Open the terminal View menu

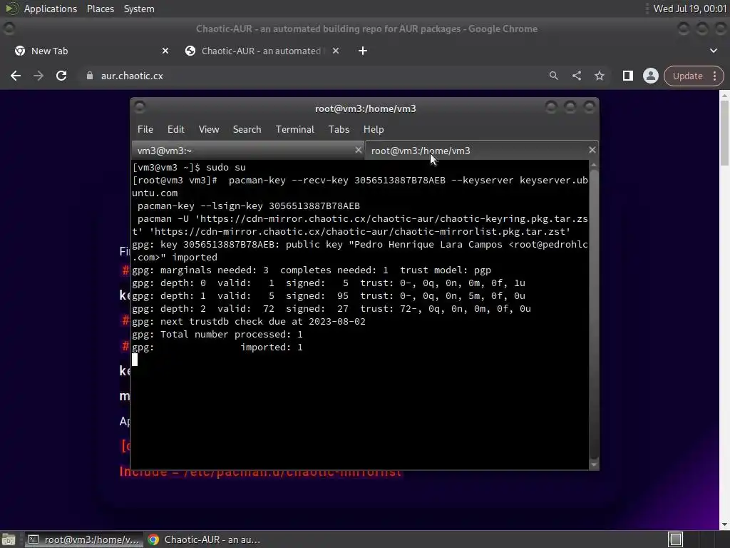(x=209, y=130)
